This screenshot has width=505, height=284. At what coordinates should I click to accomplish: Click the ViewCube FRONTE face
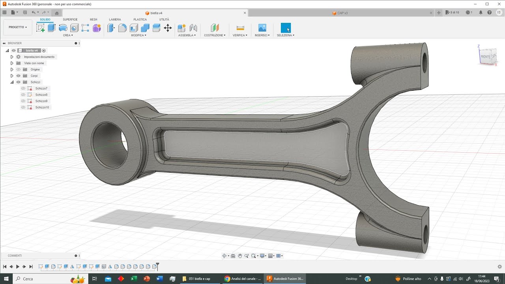click(485, 57)
